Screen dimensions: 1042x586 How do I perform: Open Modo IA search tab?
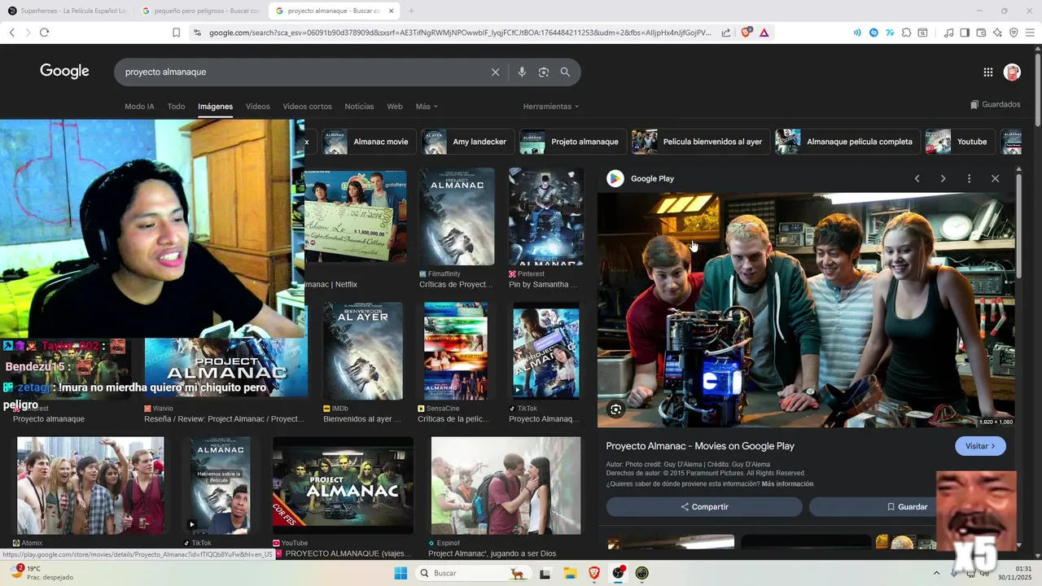point(139,107)
